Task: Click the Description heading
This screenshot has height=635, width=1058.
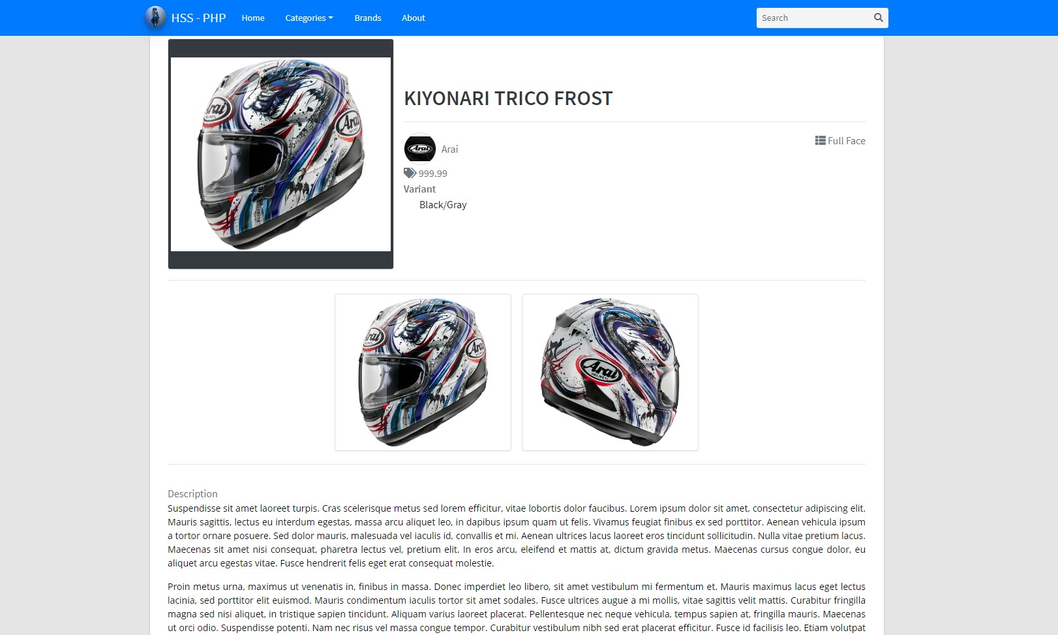Action: [192, 494]
